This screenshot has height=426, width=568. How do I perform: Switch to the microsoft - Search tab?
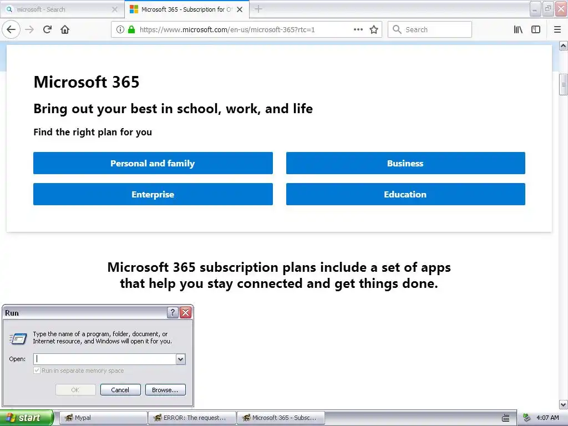tap(62, 9)
